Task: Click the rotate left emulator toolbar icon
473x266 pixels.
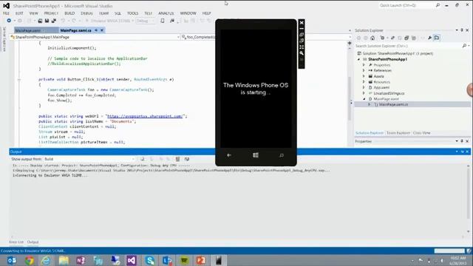Action: (x=302, y=35)
